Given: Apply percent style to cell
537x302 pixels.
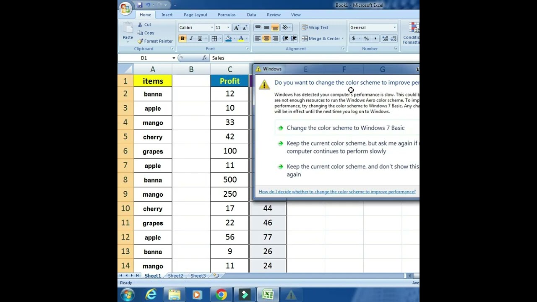Looking at the screenshot, I should point(366,39).
